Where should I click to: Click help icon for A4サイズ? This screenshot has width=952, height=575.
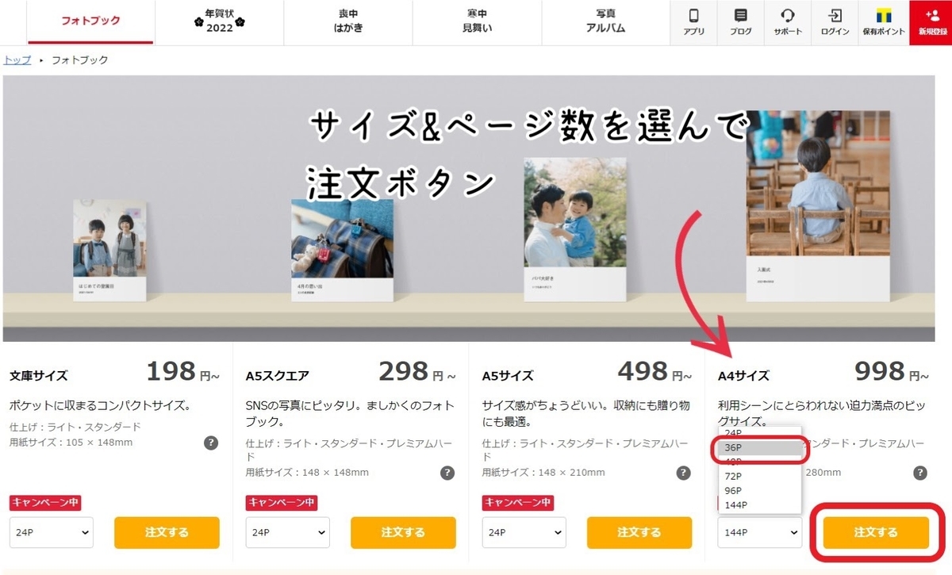(x=920, y=473)
